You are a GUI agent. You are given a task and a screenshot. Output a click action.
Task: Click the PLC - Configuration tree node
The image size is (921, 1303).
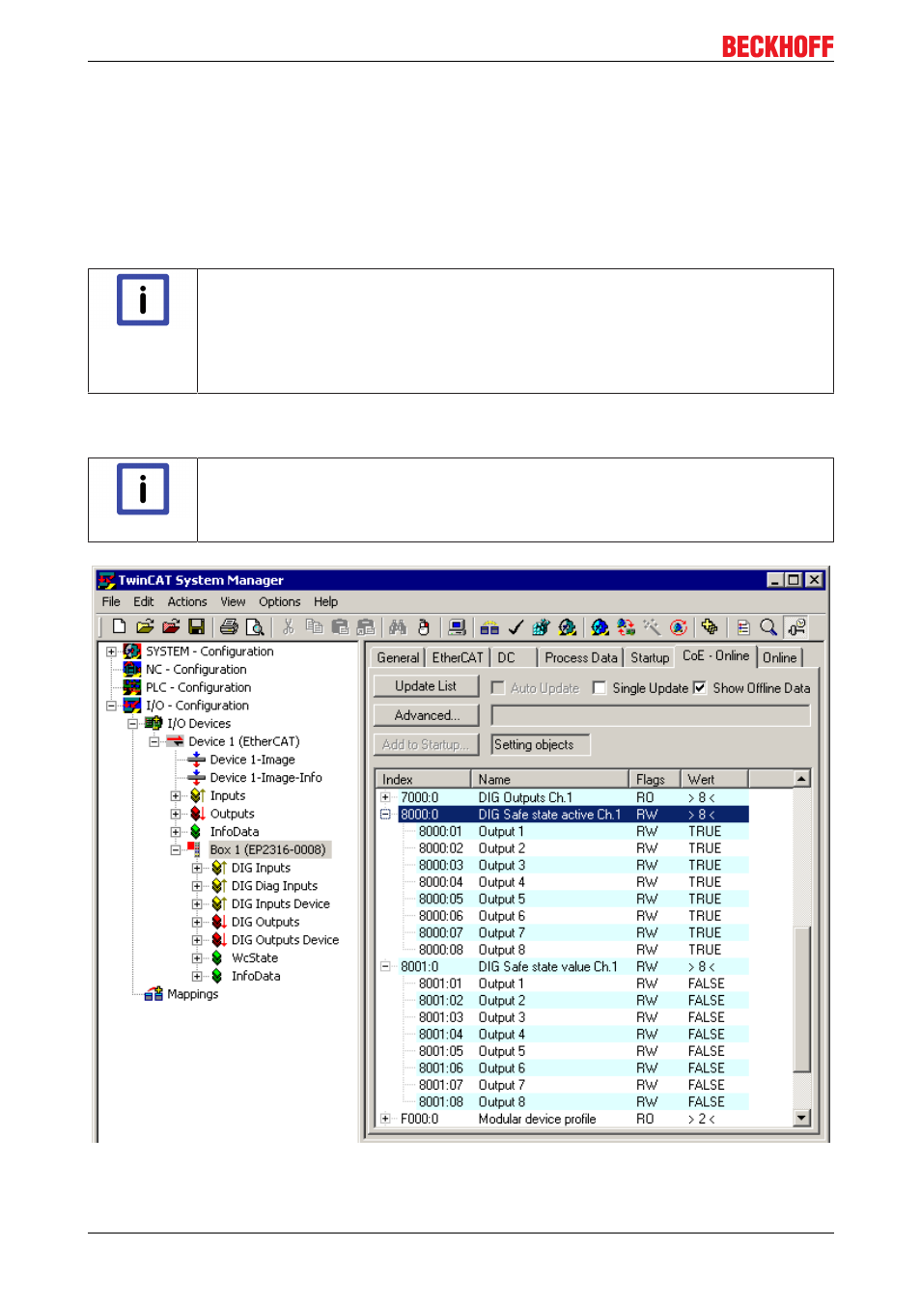(198, 687)
